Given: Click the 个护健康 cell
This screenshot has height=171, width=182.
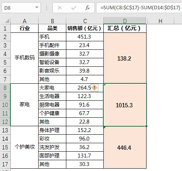Looking at the screenshot, I should 52,113.
